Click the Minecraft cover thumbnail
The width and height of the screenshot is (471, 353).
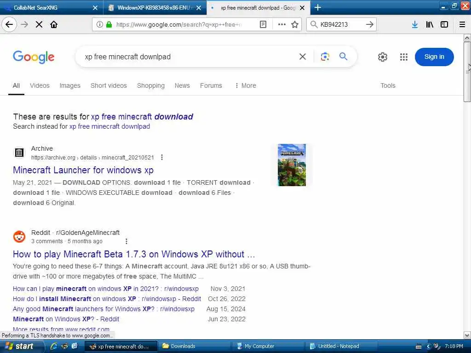click(x=292, y=165)
